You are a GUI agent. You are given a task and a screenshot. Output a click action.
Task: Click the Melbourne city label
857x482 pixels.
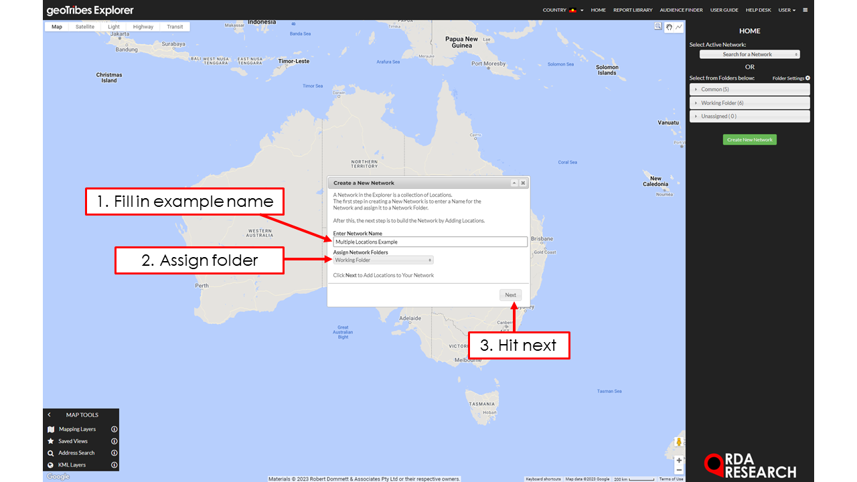pyautogui.click(x=467, y=359)
